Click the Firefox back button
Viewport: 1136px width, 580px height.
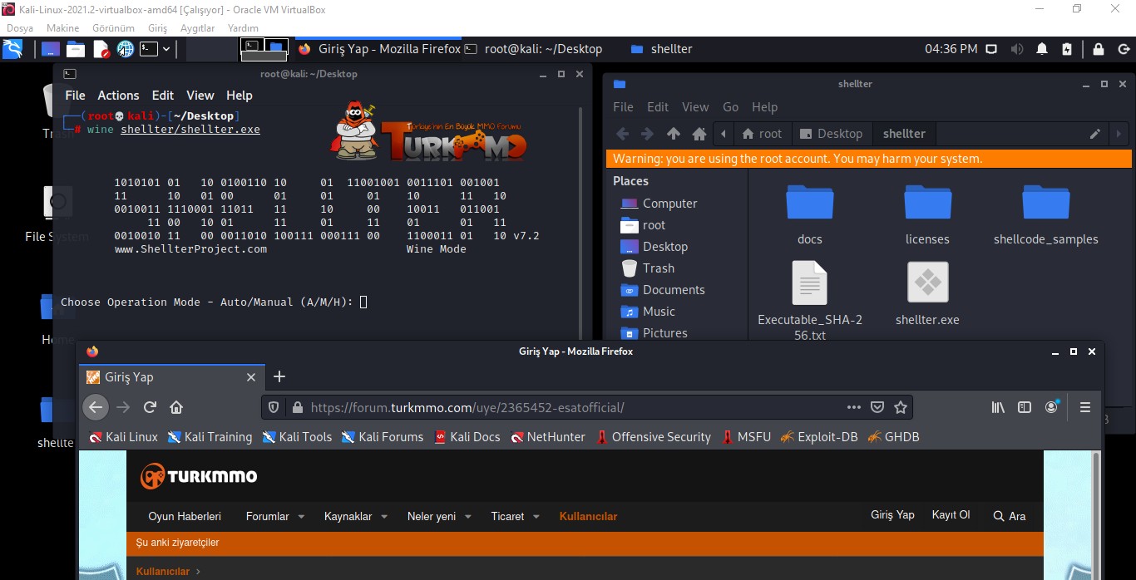[x=96, y=407]
